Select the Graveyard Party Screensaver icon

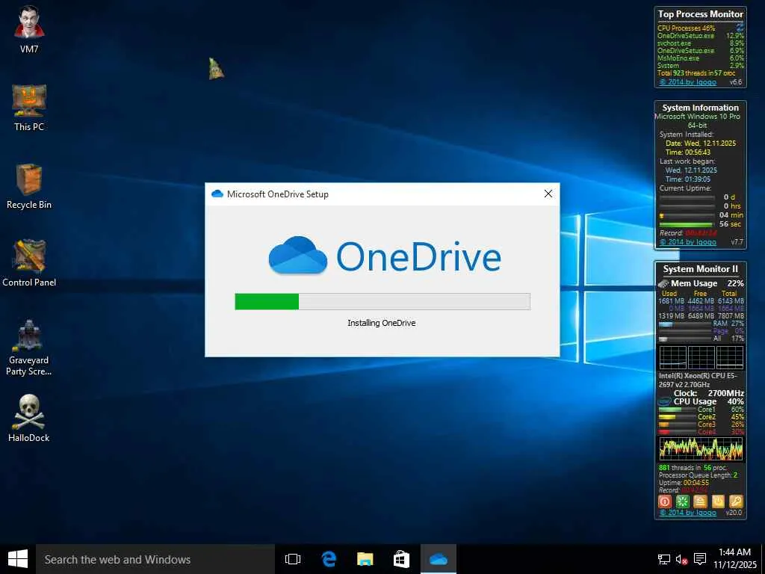pos(29,347)
